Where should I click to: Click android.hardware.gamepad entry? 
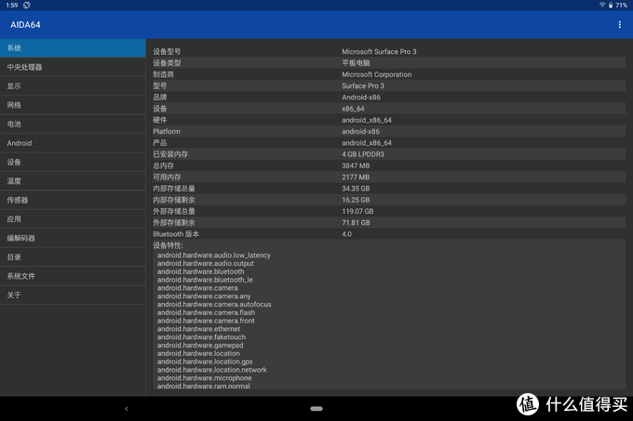200,346
